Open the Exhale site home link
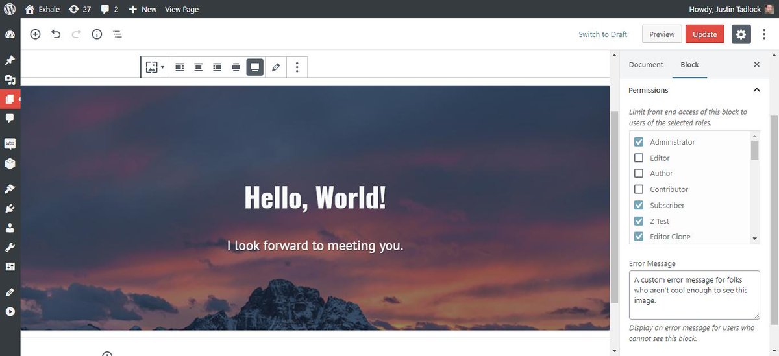779x356 pixels. click(42, 9)
